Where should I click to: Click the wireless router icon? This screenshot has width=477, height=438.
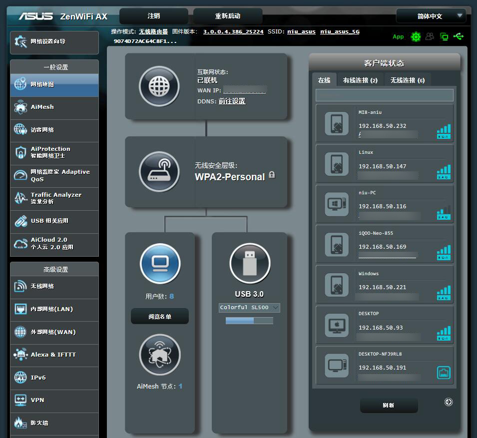pyautogui.click(x=159, y=172)
